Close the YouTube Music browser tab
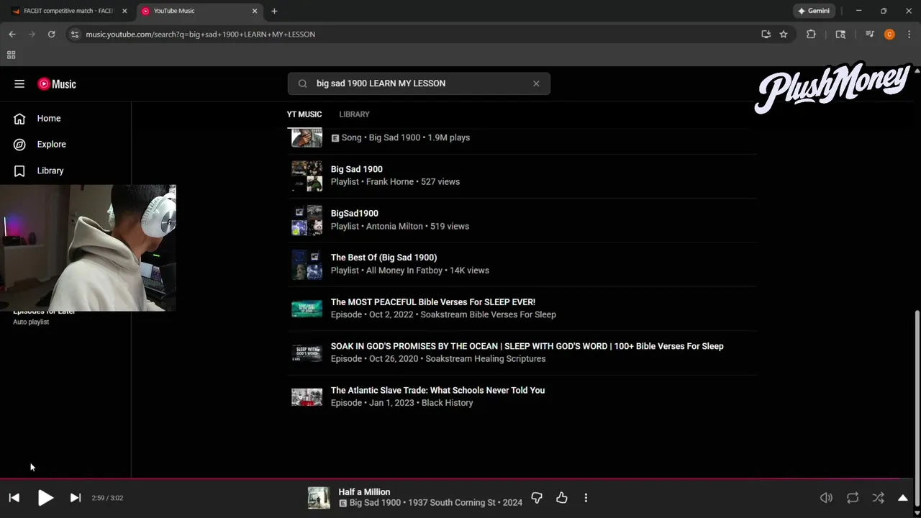921x518 pixels. [255, 11]
